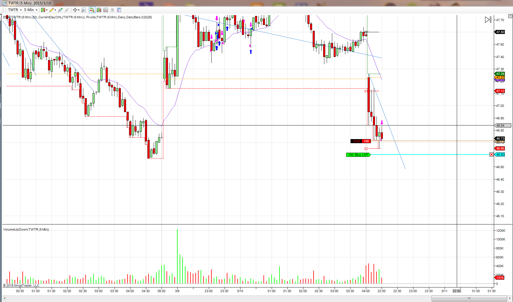Click the 46.50 price axis label
Image resolution: width=513 pixels, height=302 pixels.
click(x=500, y=167)
